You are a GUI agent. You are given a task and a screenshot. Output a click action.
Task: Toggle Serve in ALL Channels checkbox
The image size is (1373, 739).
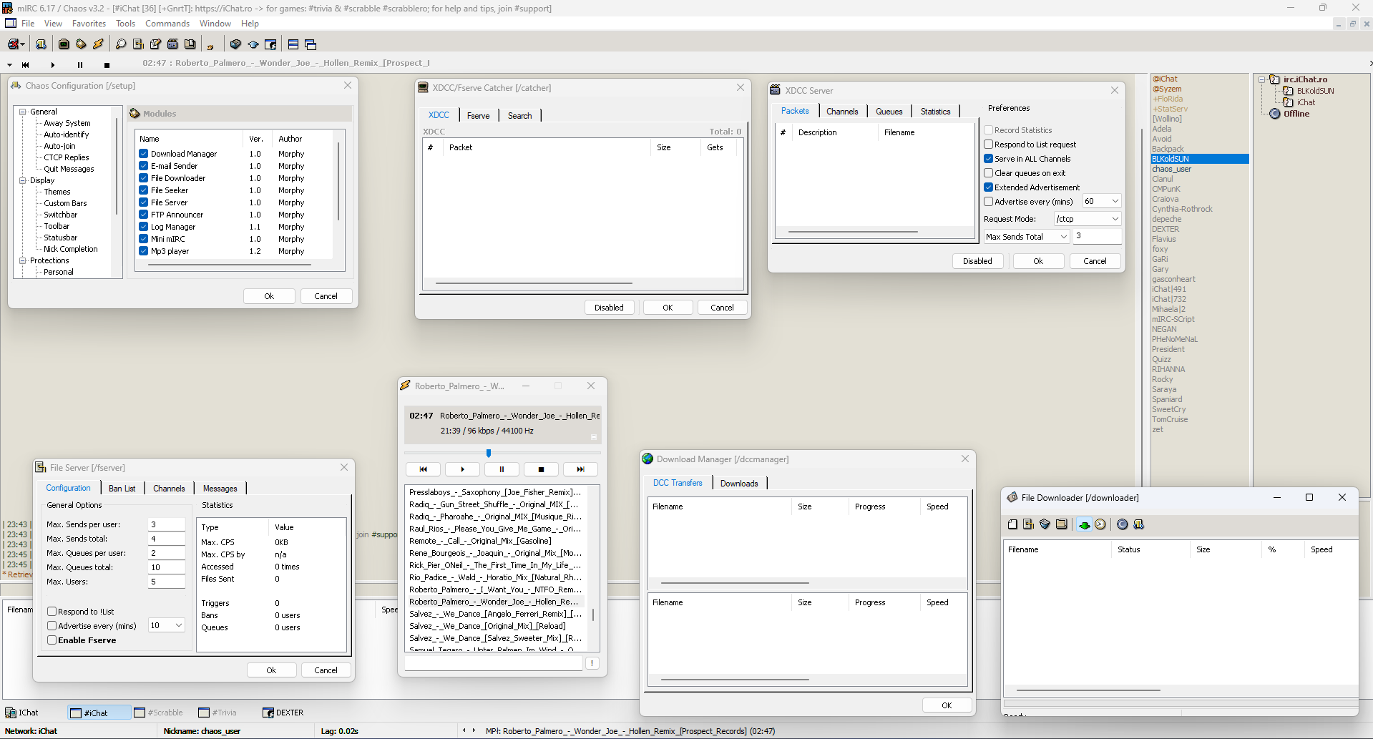(988, 159)
